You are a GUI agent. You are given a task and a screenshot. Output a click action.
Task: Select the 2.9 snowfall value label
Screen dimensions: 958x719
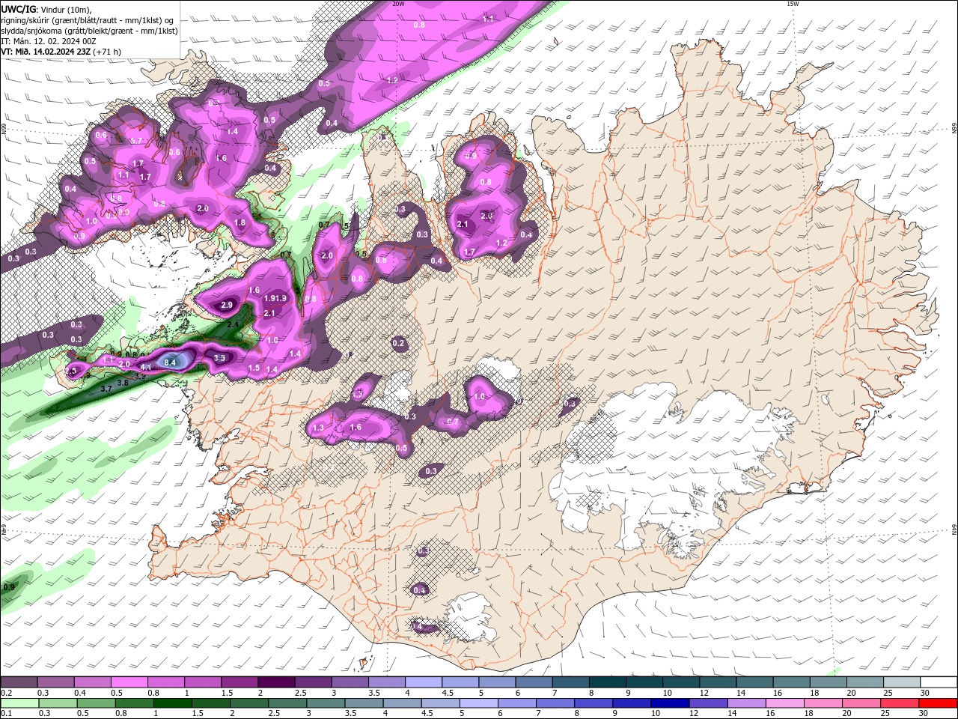pyautogui.click(x=227, y=305)
